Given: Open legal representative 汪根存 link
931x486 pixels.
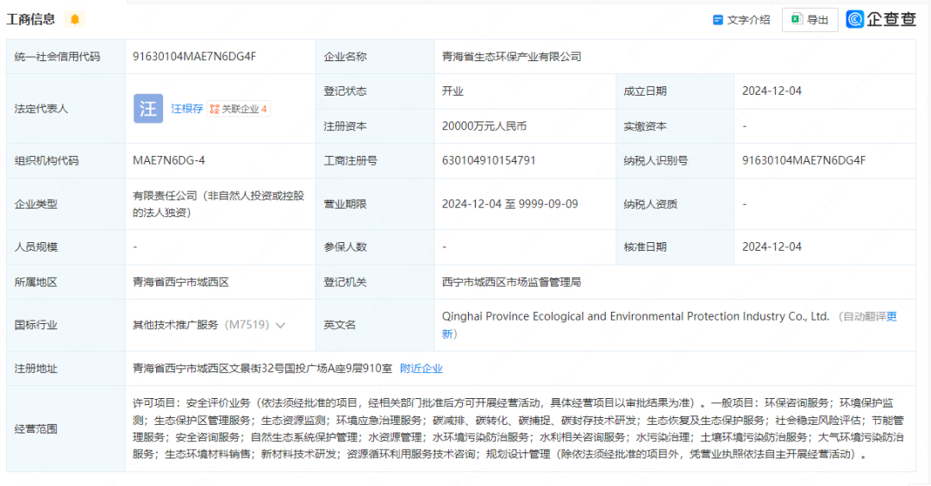Looking at the screenshot, I should pos(187,109).
